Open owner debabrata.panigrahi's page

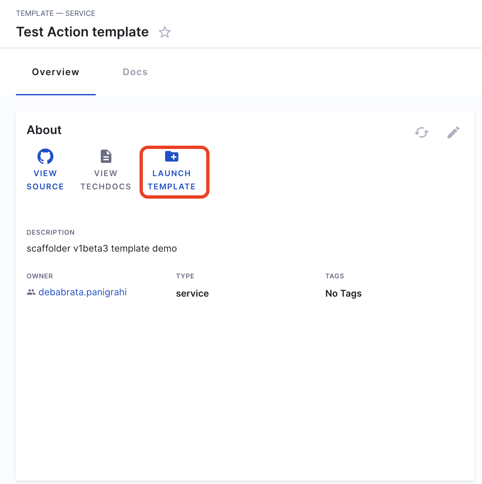(83, 292)
